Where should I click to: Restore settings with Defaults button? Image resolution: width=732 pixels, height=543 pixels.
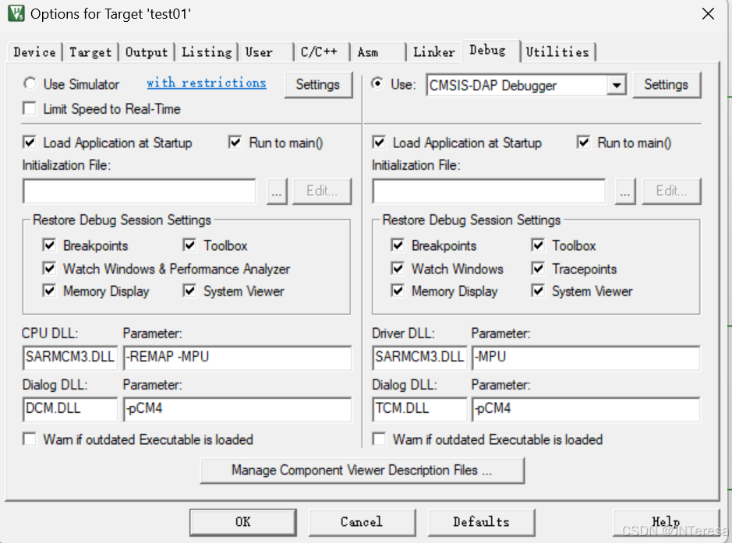pos(481,522)
